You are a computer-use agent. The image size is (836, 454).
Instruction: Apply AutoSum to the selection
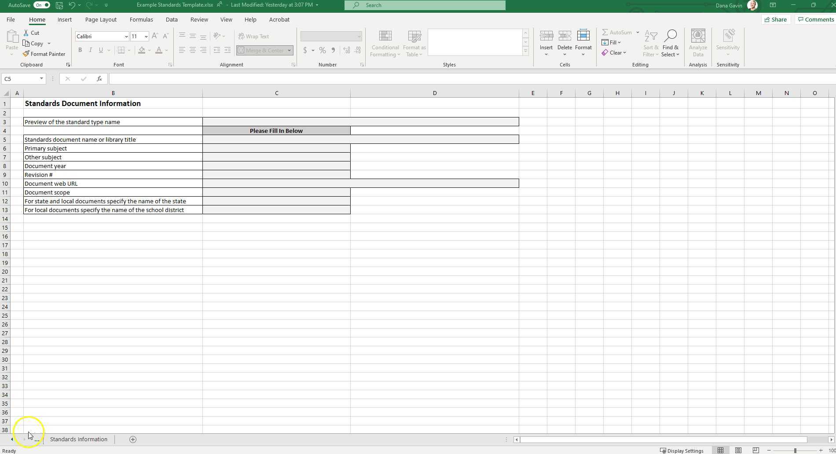(618, 32)
